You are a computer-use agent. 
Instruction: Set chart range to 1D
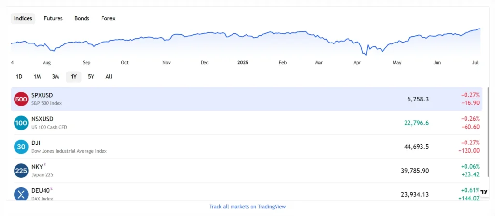click(19, 76)
